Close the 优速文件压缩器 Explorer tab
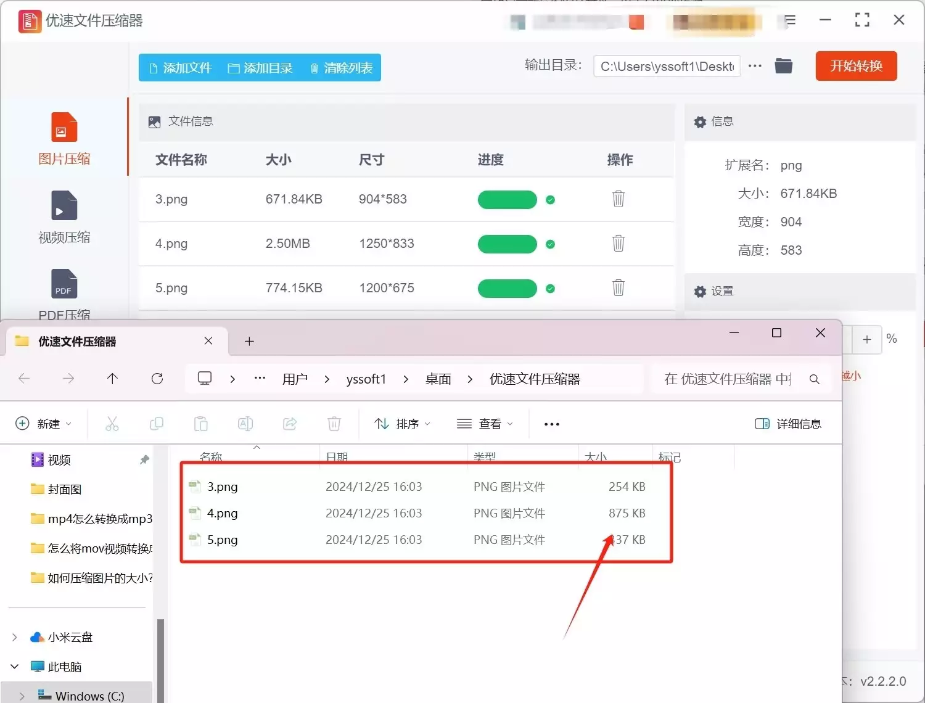The height and width of the screenshot is (703, 925). tap(208, 341)
